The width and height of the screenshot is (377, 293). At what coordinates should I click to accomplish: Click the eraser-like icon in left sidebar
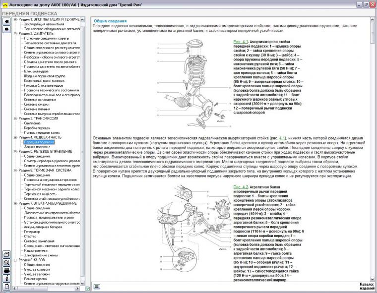(x=6, y=254)
